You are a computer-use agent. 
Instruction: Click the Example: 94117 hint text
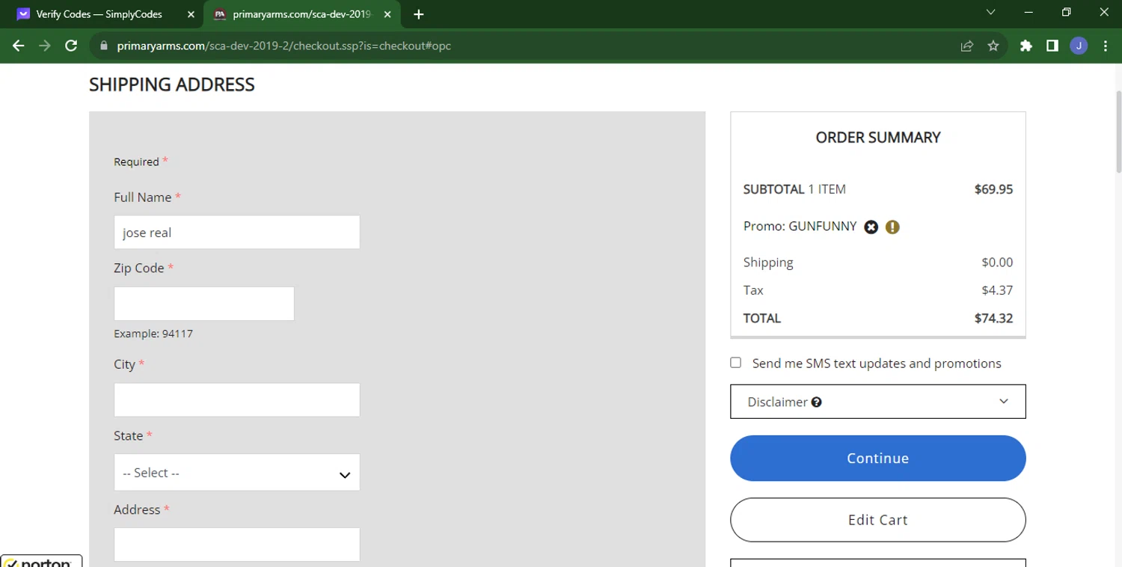[x=153, y=334]
